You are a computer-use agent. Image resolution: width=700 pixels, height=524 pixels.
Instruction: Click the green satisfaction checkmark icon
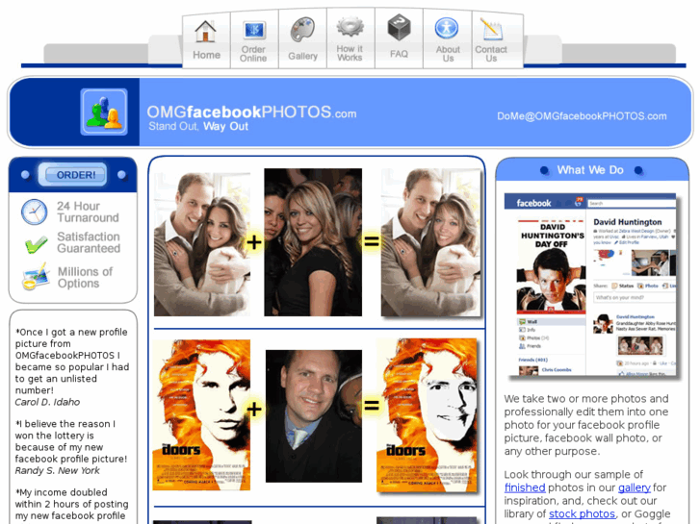(36, 244)
